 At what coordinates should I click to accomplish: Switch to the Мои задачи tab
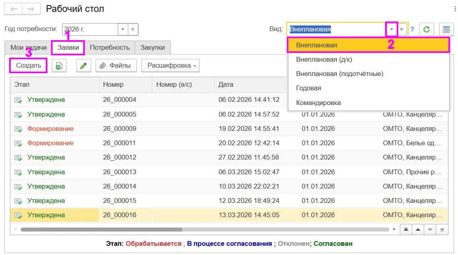coord(28,48)
